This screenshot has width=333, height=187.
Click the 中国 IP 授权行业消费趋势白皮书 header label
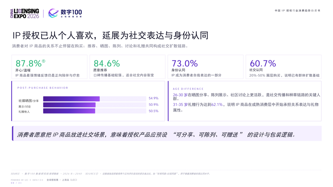297,10
